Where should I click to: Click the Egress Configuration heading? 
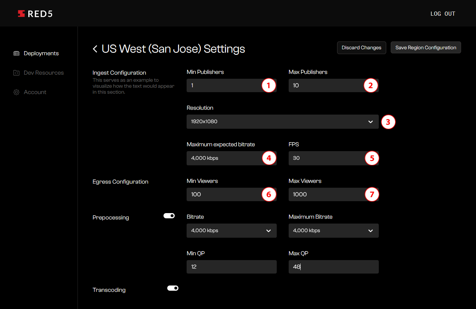[x=120, y=182]
